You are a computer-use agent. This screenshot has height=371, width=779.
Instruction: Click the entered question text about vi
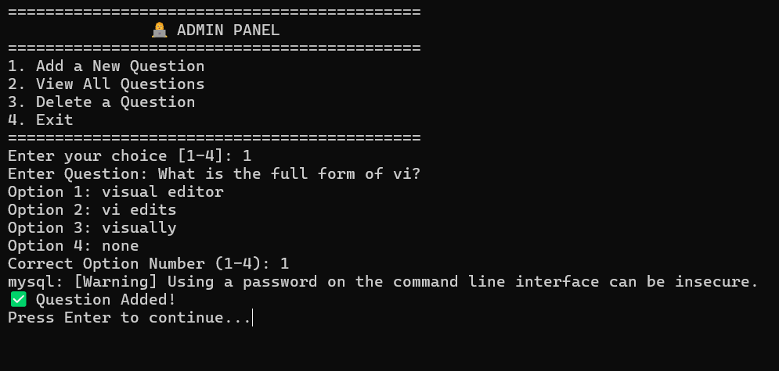tap(289, 174)
